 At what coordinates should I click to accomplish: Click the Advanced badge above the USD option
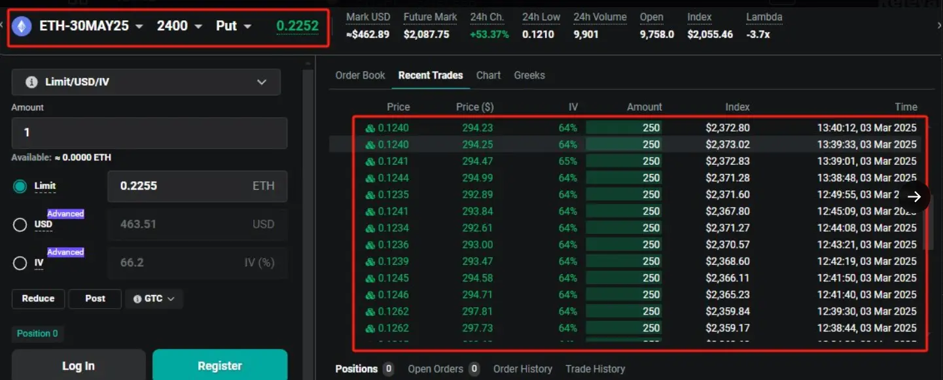click(65, 213)
